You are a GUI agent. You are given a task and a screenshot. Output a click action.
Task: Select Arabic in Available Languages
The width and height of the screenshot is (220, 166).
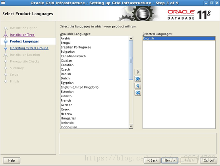click(95, 38)
